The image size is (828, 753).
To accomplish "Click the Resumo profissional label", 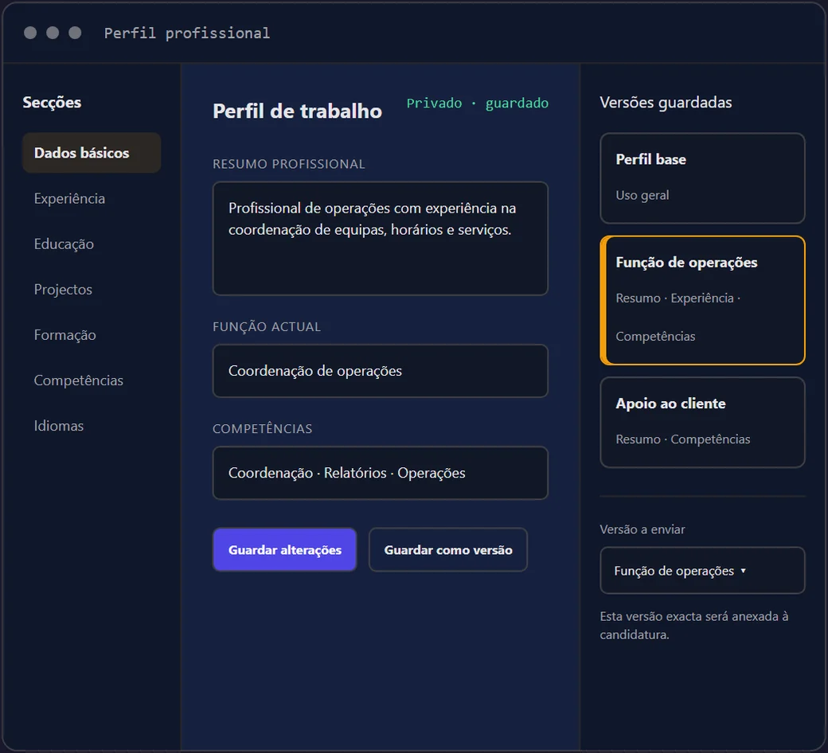I will (x=289, y=164).
